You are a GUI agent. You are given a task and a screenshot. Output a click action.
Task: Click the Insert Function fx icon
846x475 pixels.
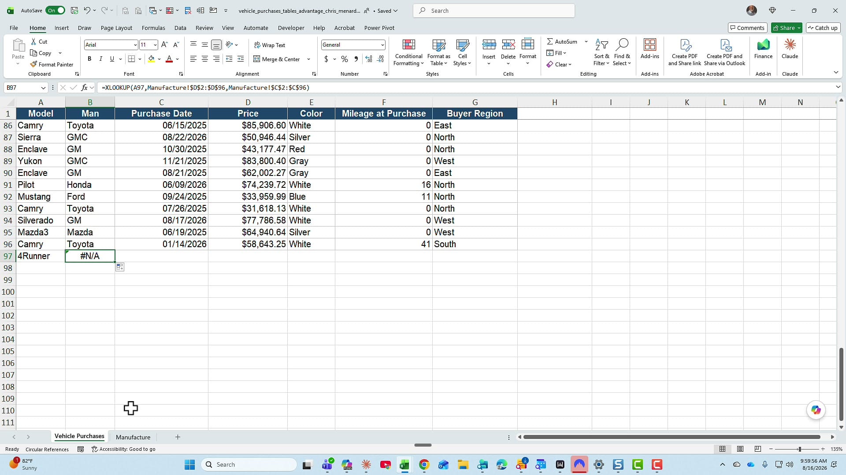click(84, 88)
